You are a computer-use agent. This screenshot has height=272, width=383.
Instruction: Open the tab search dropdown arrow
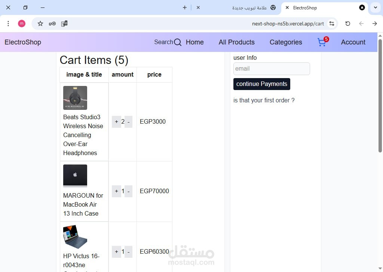click(x=376, y=7)
